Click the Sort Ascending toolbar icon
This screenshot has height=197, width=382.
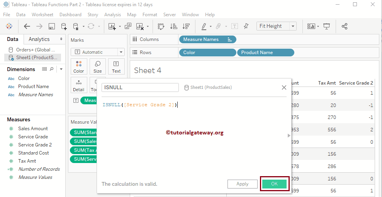(174, 26)
